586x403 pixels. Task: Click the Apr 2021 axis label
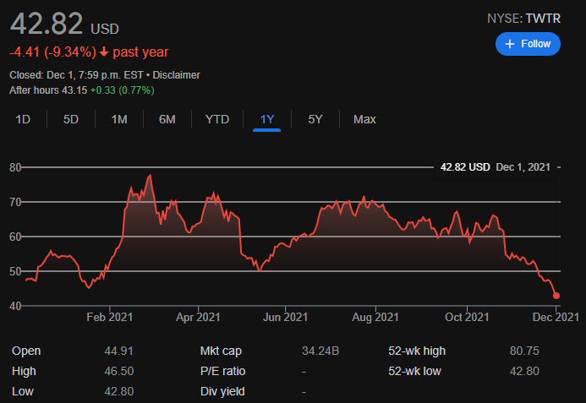(x=198, y=317)
